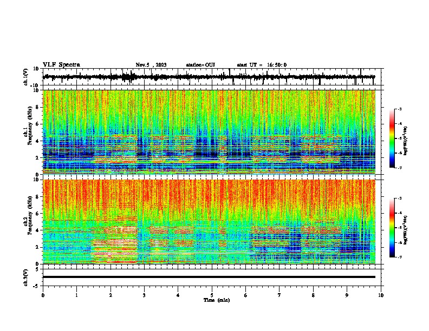The image size is (429, 331).
Task: Click the ch.2 spectrogram panel
Action: pyautogui.click(x=209, y=222)
